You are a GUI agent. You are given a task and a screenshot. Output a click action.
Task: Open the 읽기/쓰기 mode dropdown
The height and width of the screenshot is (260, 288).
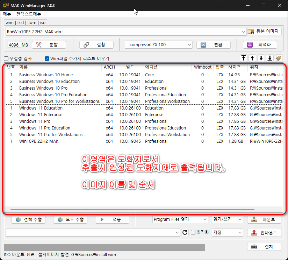tap(228, 219)
